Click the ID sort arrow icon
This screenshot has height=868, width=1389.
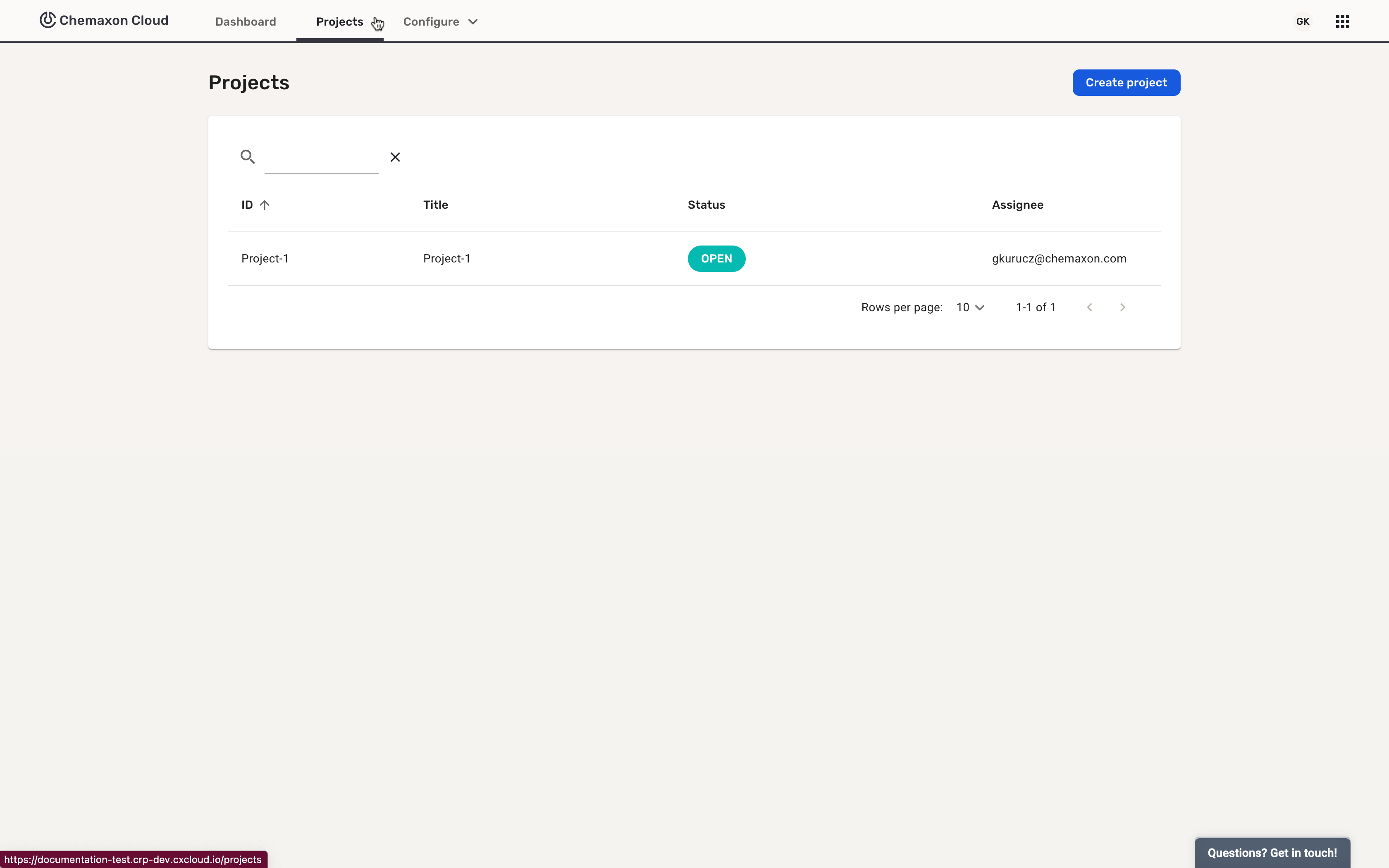[x=265, y=205]
